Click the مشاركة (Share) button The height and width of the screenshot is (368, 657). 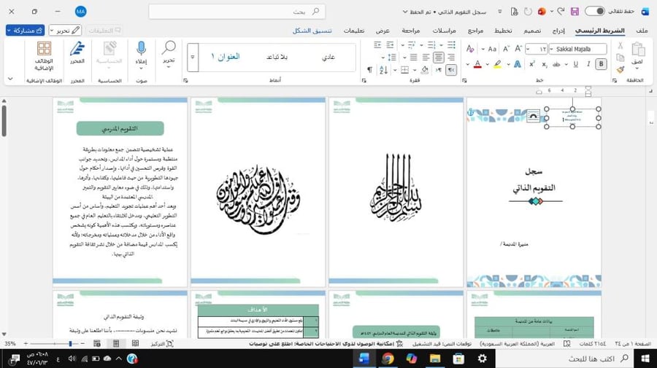25,30
